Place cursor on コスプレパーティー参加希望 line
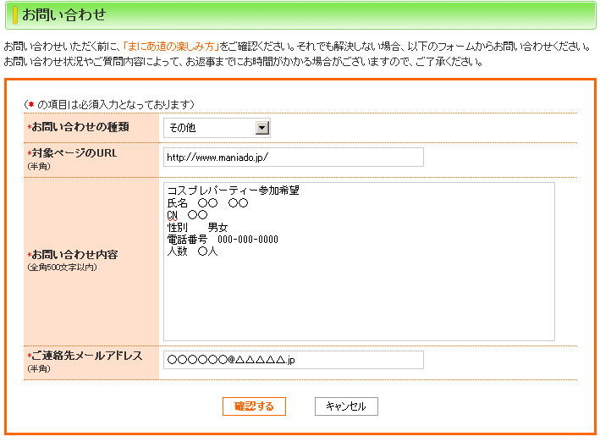This screenshot has height=442, width=600. 233,191
